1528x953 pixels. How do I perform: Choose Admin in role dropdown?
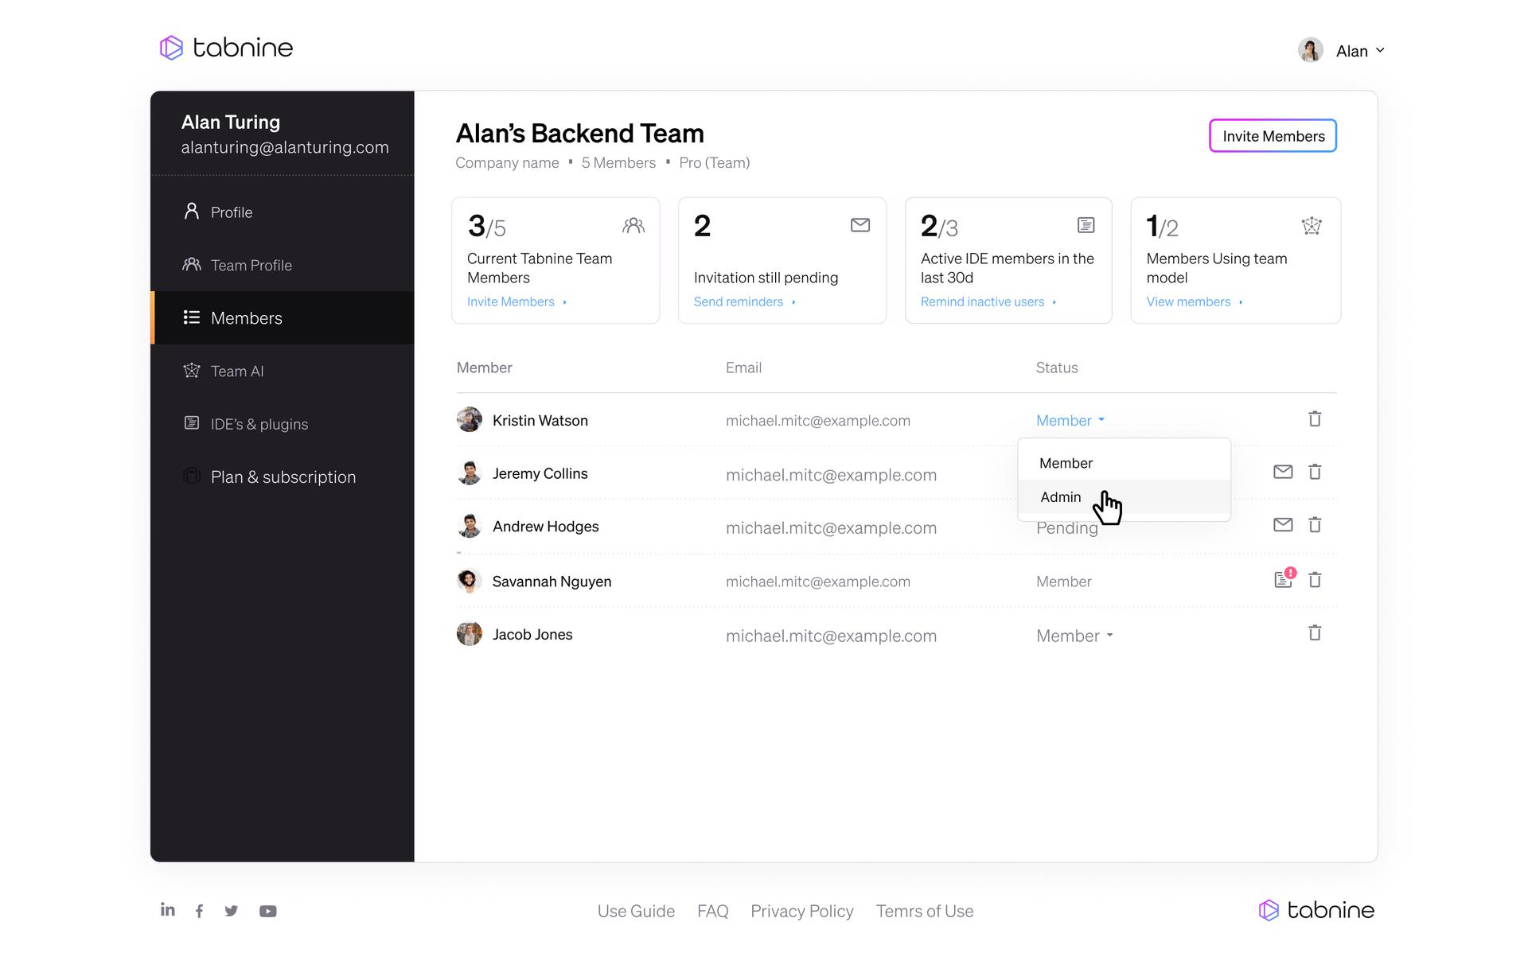1061,497
